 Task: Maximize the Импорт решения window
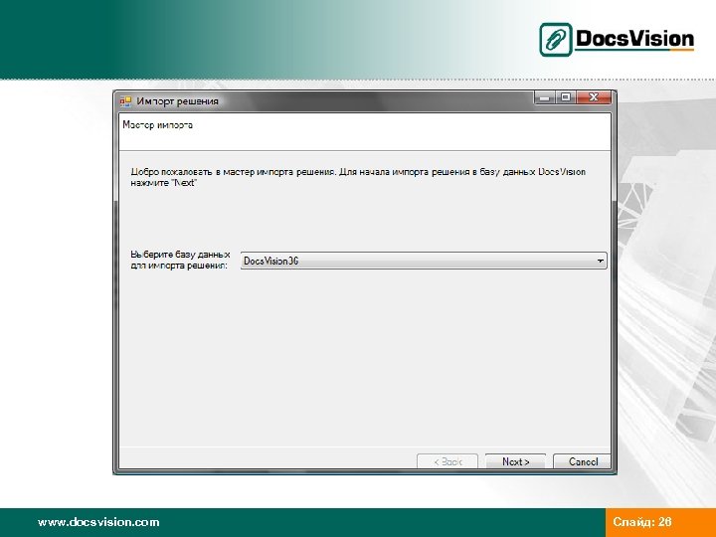point(566,96)
